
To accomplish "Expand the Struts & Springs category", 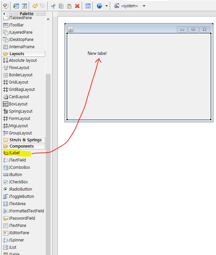I will (23, 140).
